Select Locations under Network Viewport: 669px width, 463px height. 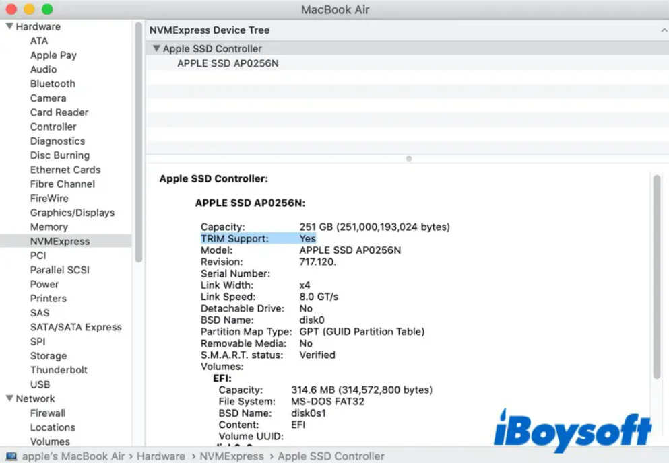point(53,427)
